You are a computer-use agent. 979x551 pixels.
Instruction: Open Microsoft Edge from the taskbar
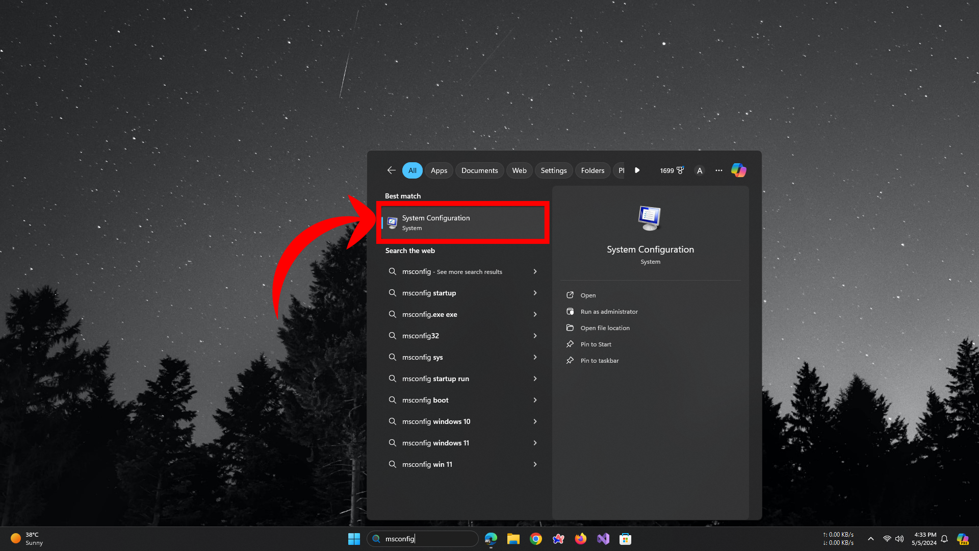click(x=491, y=539)
